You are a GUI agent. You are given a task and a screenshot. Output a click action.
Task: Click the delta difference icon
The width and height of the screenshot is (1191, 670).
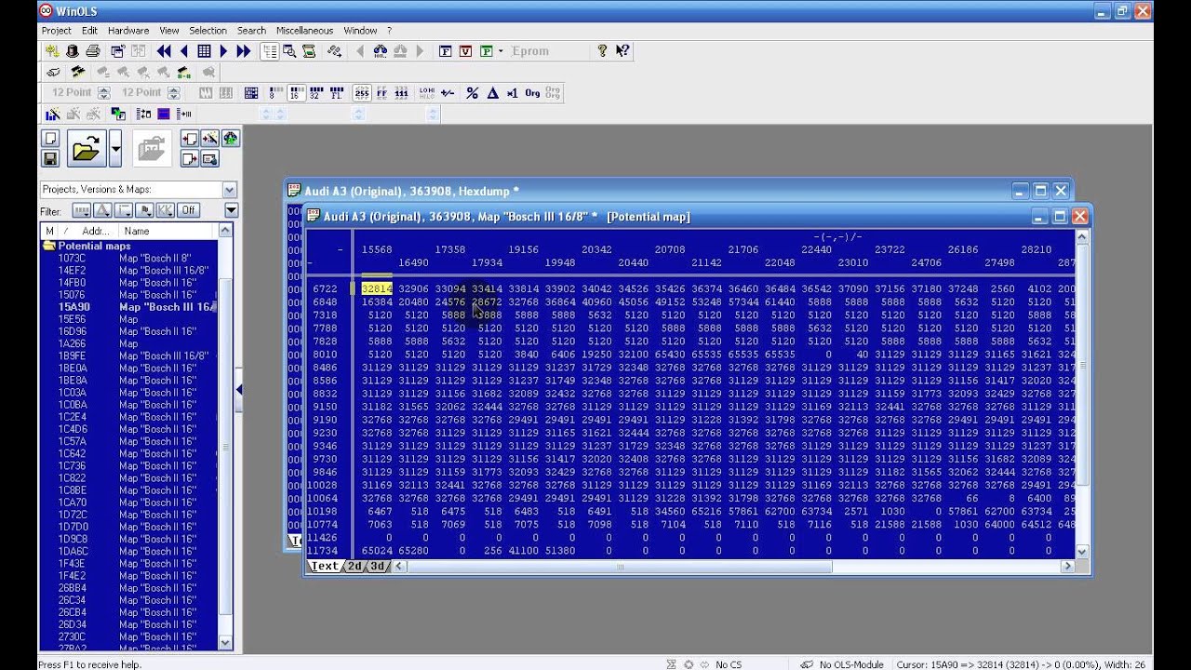tap(492, 93)
